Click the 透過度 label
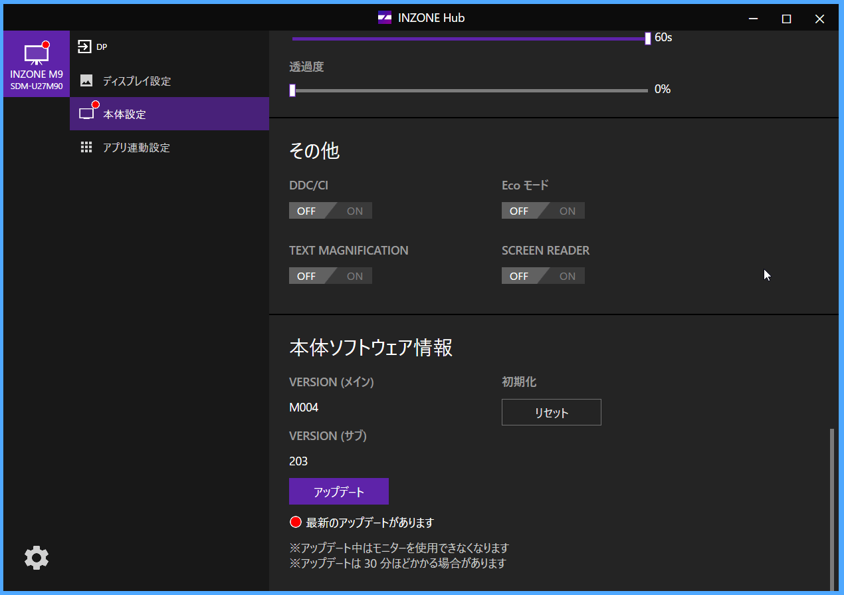This screenshot has width=844, height=595. (306, 66)
